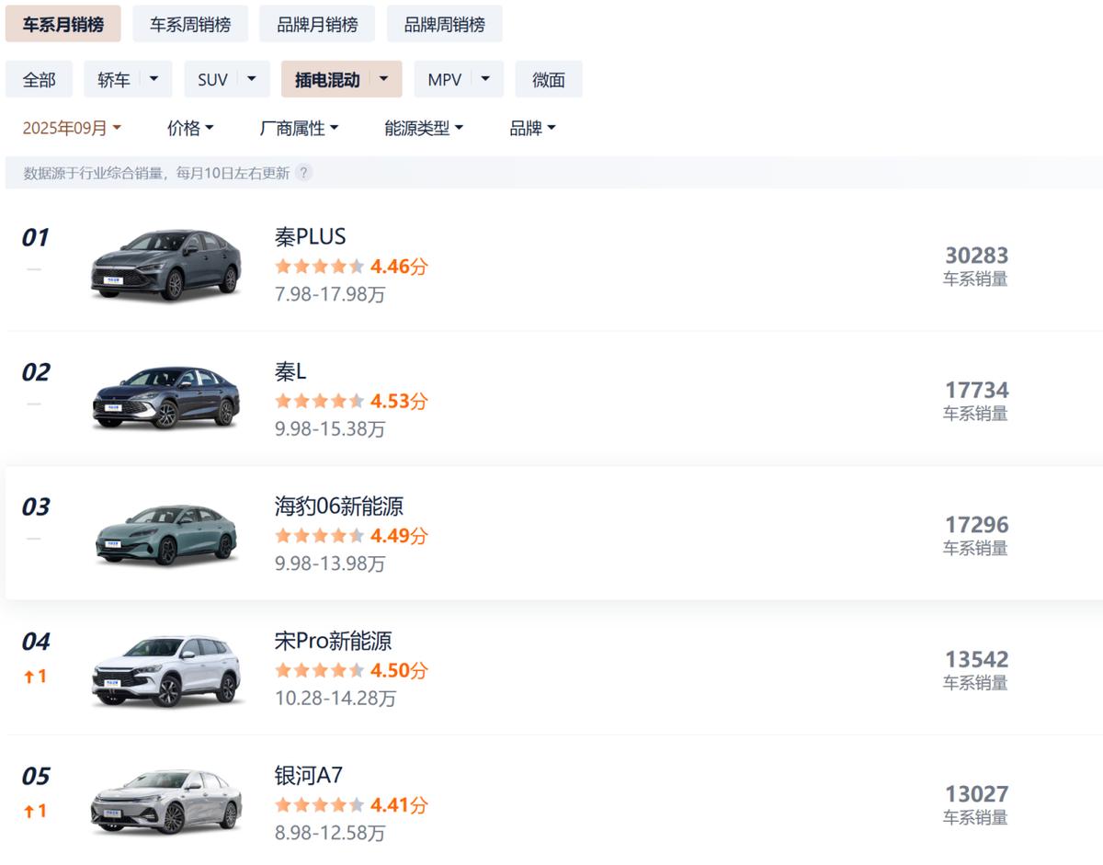Switch to the 品牌月销榜 tab
The image size is (1103, 865).
317,24
